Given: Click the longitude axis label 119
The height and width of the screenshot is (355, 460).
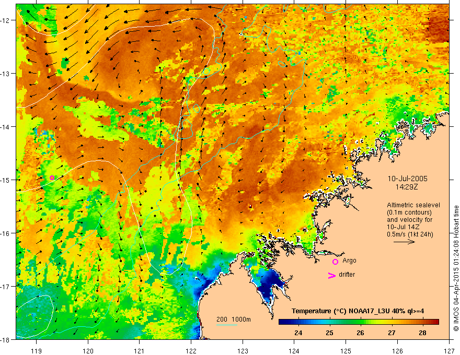Looking at the screenshot, I should tap(36, 351).
